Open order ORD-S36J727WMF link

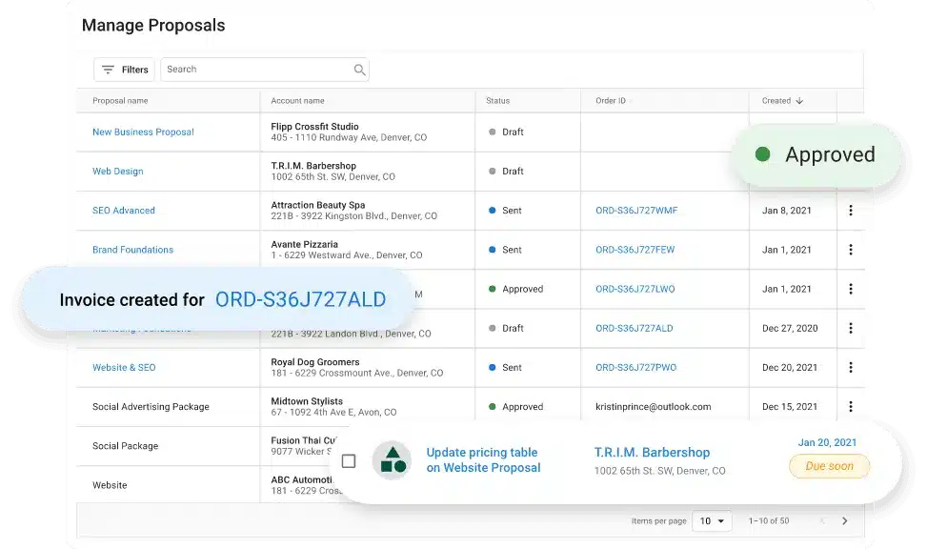pos(635,211)
